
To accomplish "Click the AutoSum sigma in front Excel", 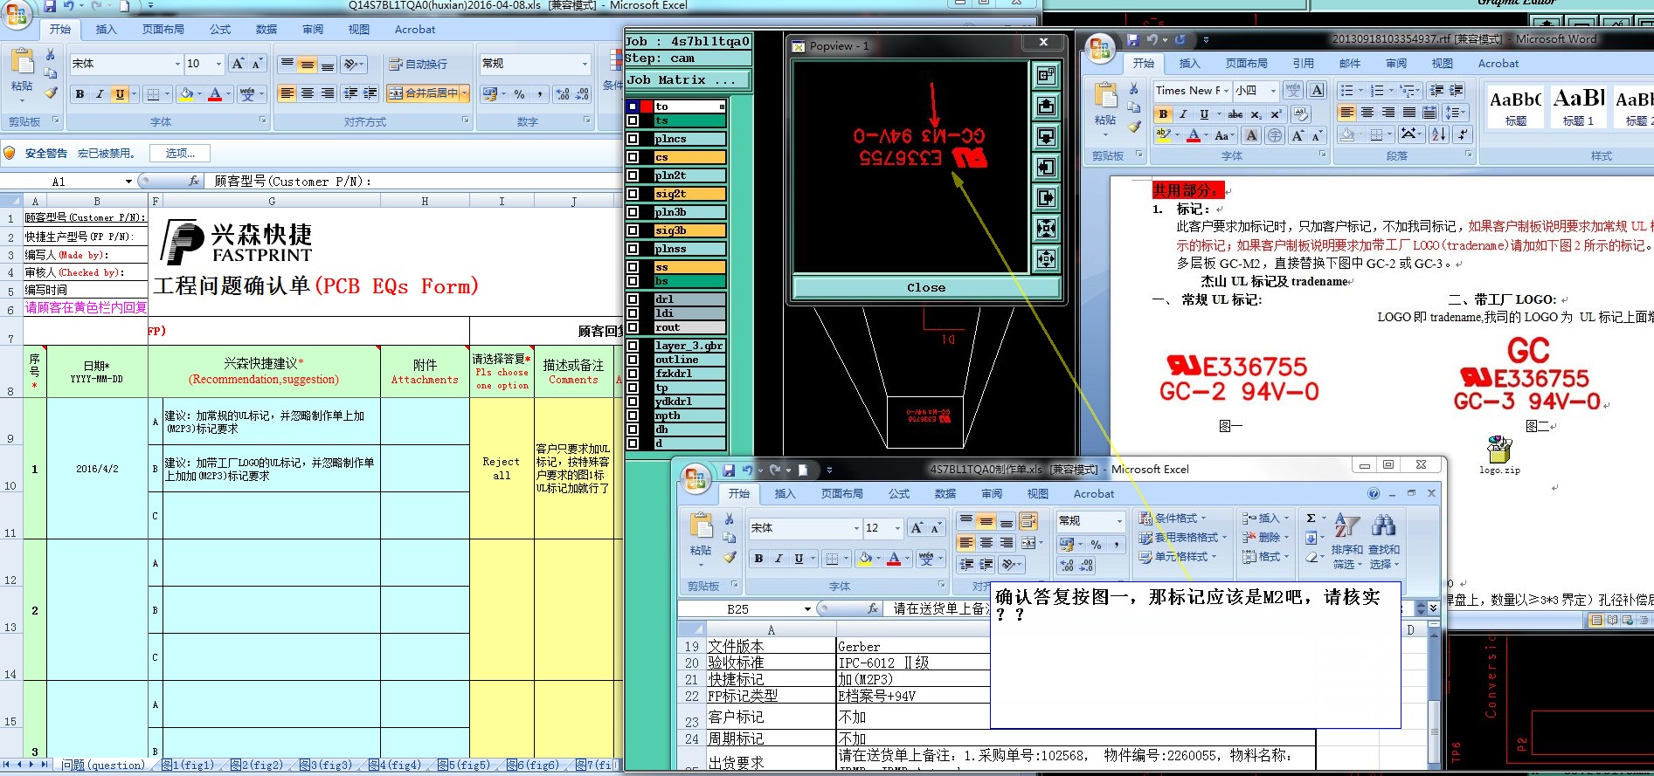I will click(1311, 518).
